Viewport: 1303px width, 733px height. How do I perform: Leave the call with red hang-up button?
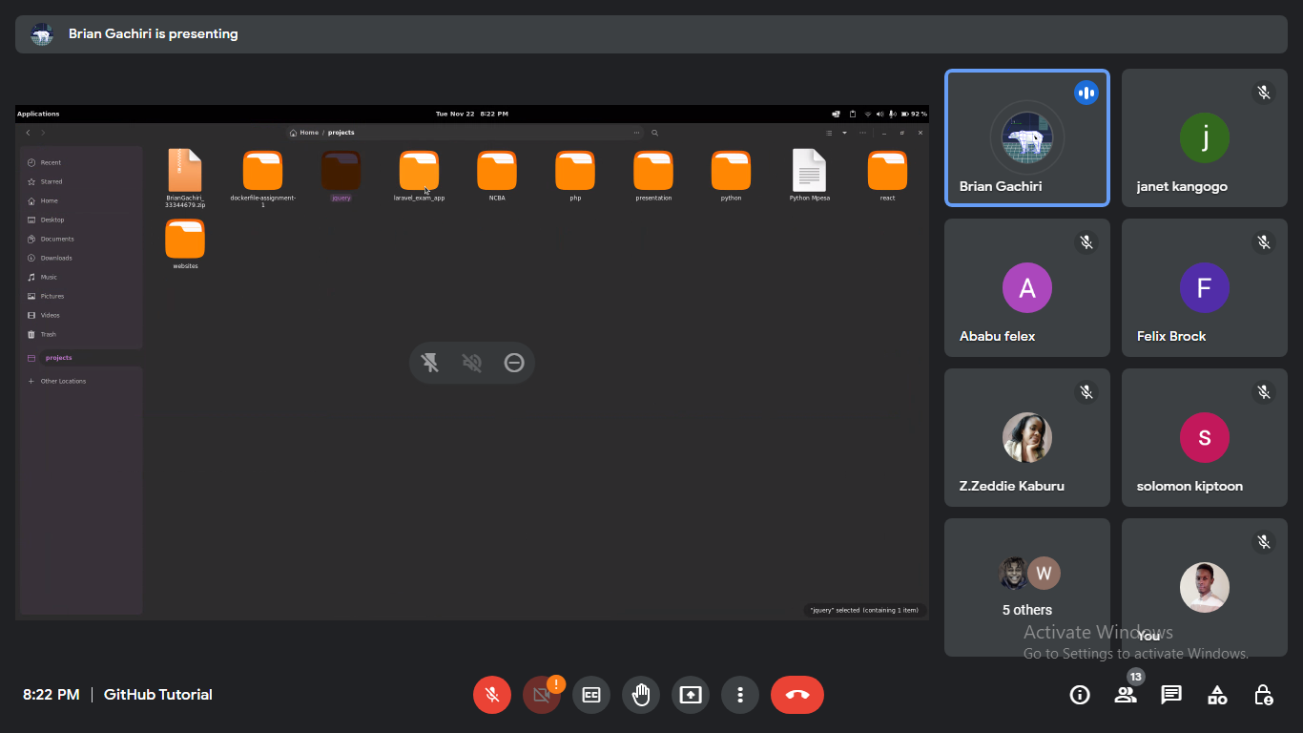pos(797,695)
